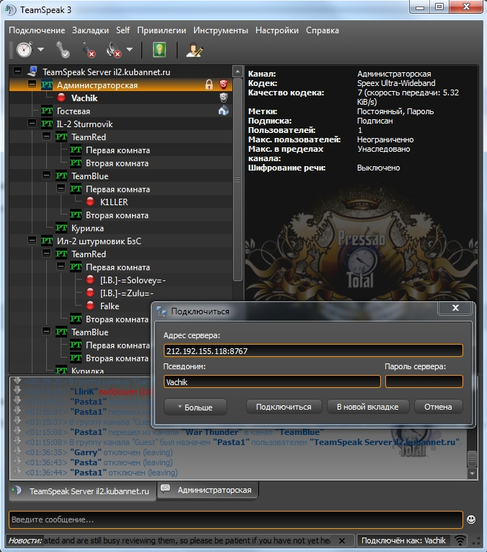Open the Инструменты menu

(x=221, y=30)
